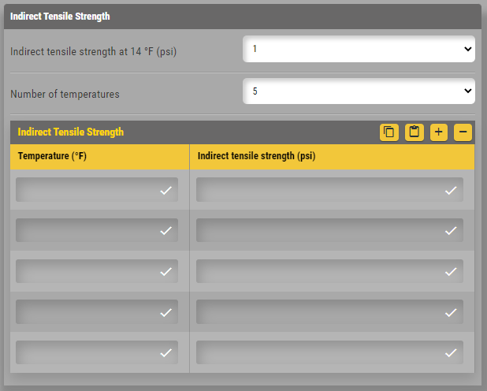Focus second row tensile strength field
This screenshot has height=391, width=487.
(x=319, y=230)
